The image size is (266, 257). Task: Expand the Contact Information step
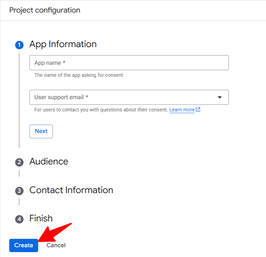coord(71,190)
